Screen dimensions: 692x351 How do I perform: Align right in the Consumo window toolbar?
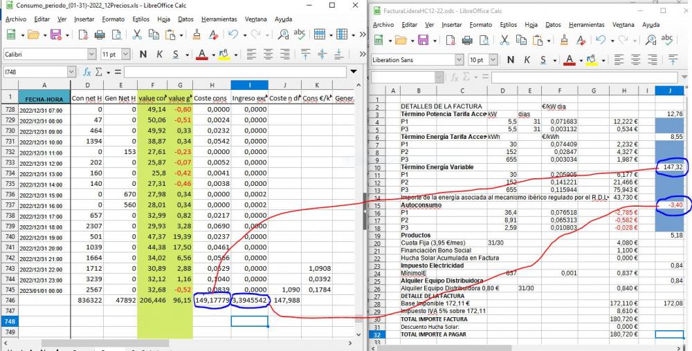coord(284,54)
